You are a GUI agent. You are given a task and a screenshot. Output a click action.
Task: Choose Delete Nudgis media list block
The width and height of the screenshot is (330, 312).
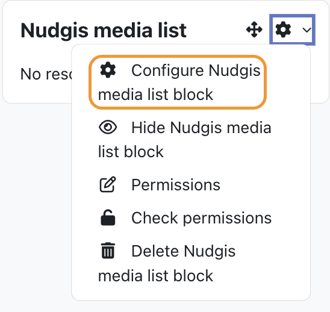pos(167,263)
